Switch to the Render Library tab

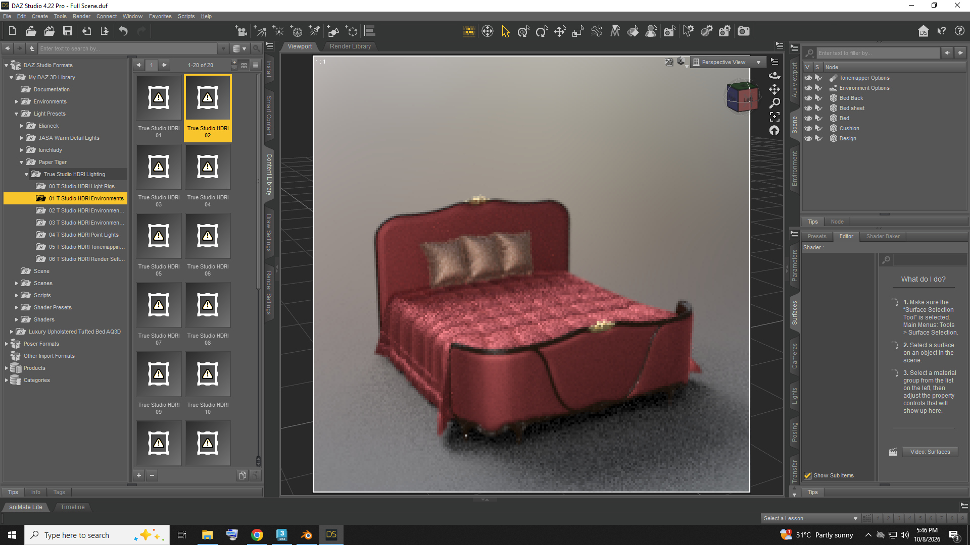click(x=350, y=46)
